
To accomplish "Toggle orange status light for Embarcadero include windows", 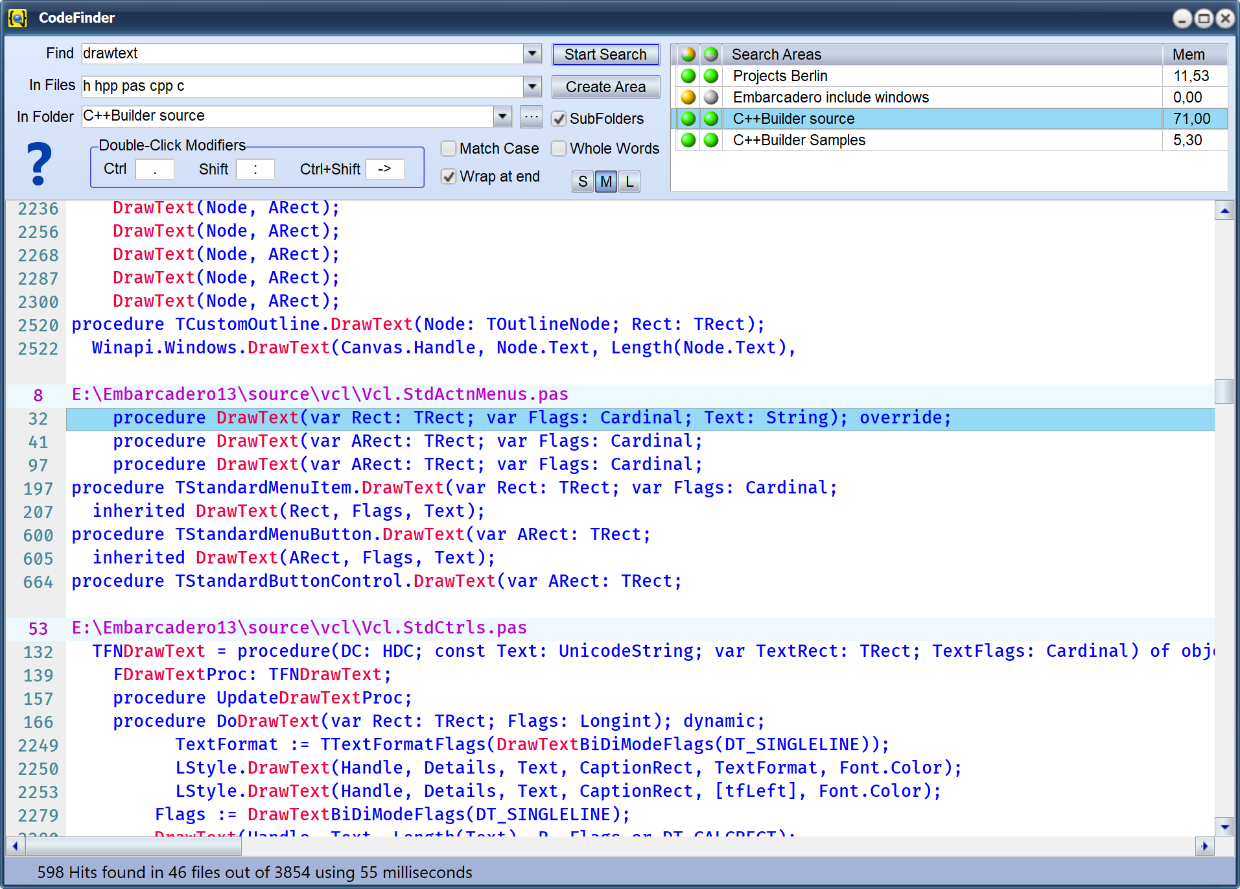I will click(688, 97).
